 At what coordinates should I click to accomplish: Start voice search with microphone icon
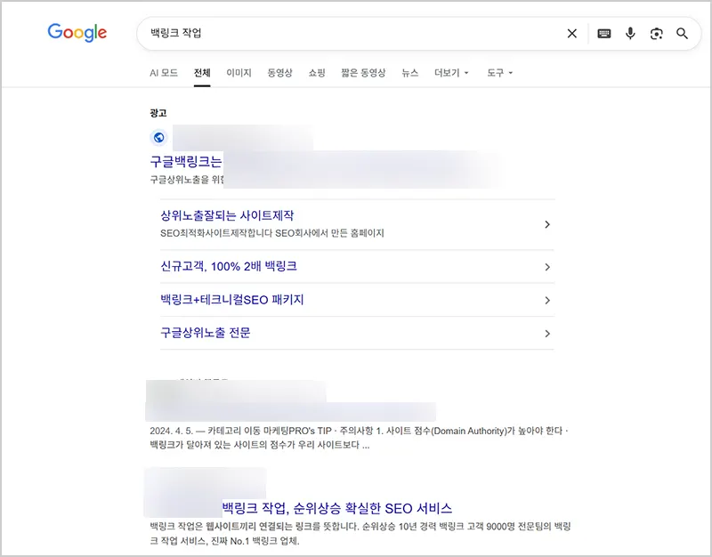pyautogui.click(x=630, y=34)
